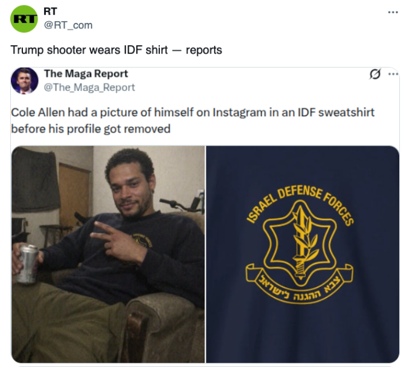
Task: Open more options for the RT post
Action: (x=393, y=12)
